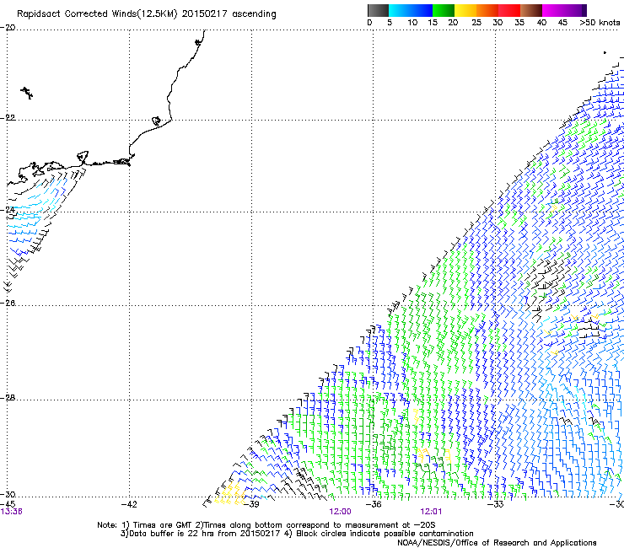Click the purple '12:00' time label
The height and width of the screenshot is (548, 624).
[x=341, y=512]
